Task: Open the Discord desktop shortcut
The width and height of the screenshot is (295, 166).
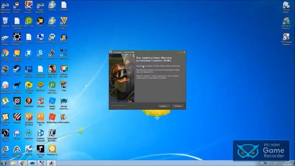Action: click(17, 134)
